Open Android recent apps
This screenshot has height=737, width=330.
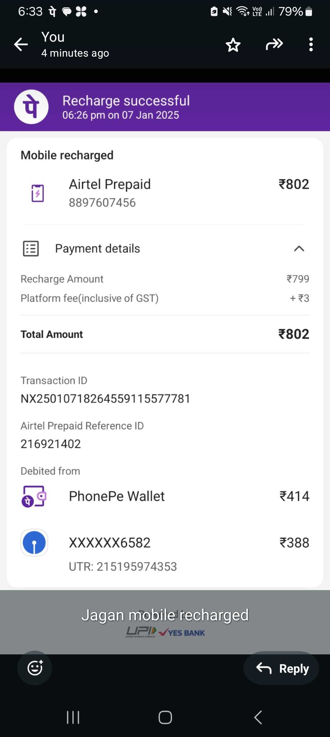[73, 717]
